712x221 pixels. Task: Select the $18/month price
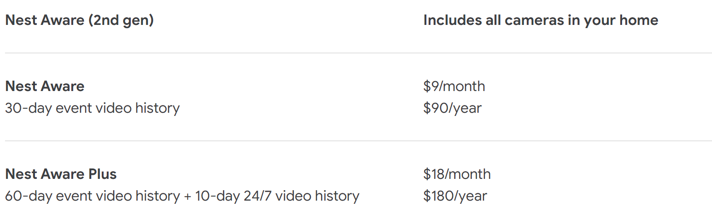point(457,174)
